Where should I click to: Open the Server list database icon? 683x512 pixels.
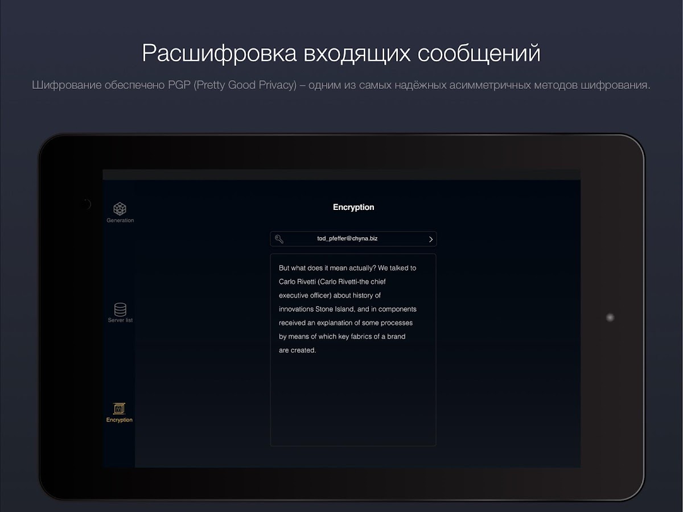(120, 309)
